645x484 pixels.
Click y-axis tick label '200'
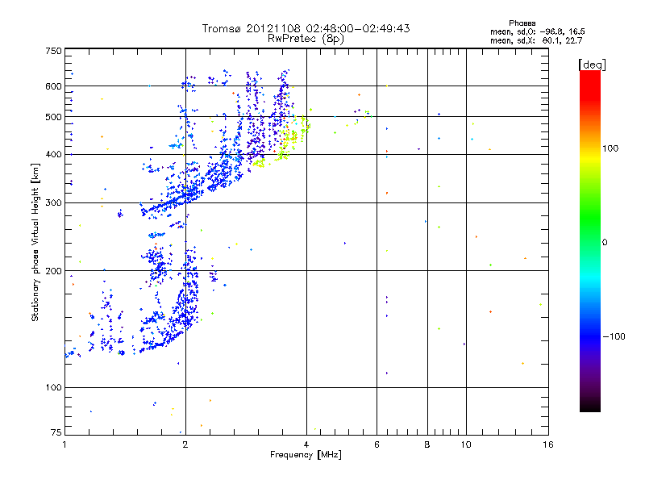coord(53,271)
